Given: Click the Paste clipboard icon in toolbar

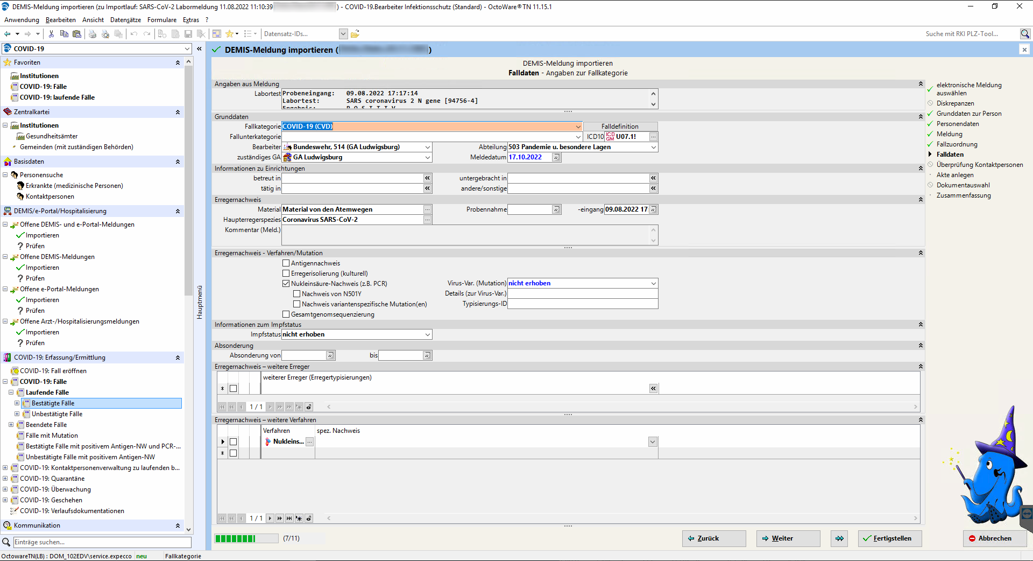Looking at the screenshot, I should pyautogui.click(x=77, y=34).
